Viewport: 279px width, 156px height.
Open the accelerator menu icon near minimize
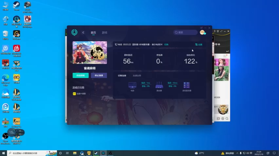201,28
